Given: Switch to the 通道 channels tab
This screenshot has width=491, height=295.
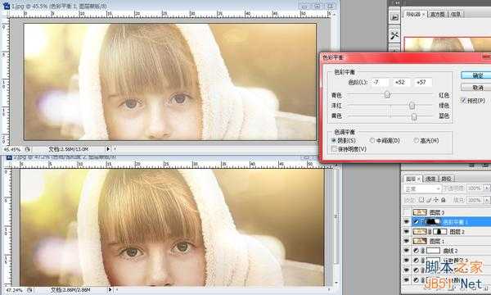Looking at the screenshot, I should click(431, 179).
